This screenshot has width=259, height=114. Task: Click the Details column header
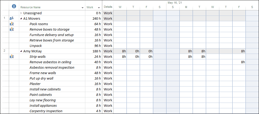click(108, 7)
